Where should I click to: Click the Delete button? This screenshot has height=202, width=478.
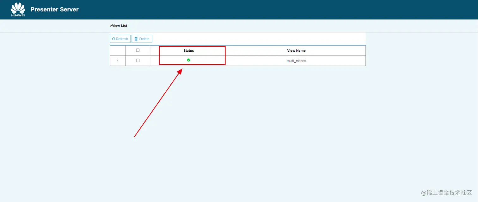(142, 39)
